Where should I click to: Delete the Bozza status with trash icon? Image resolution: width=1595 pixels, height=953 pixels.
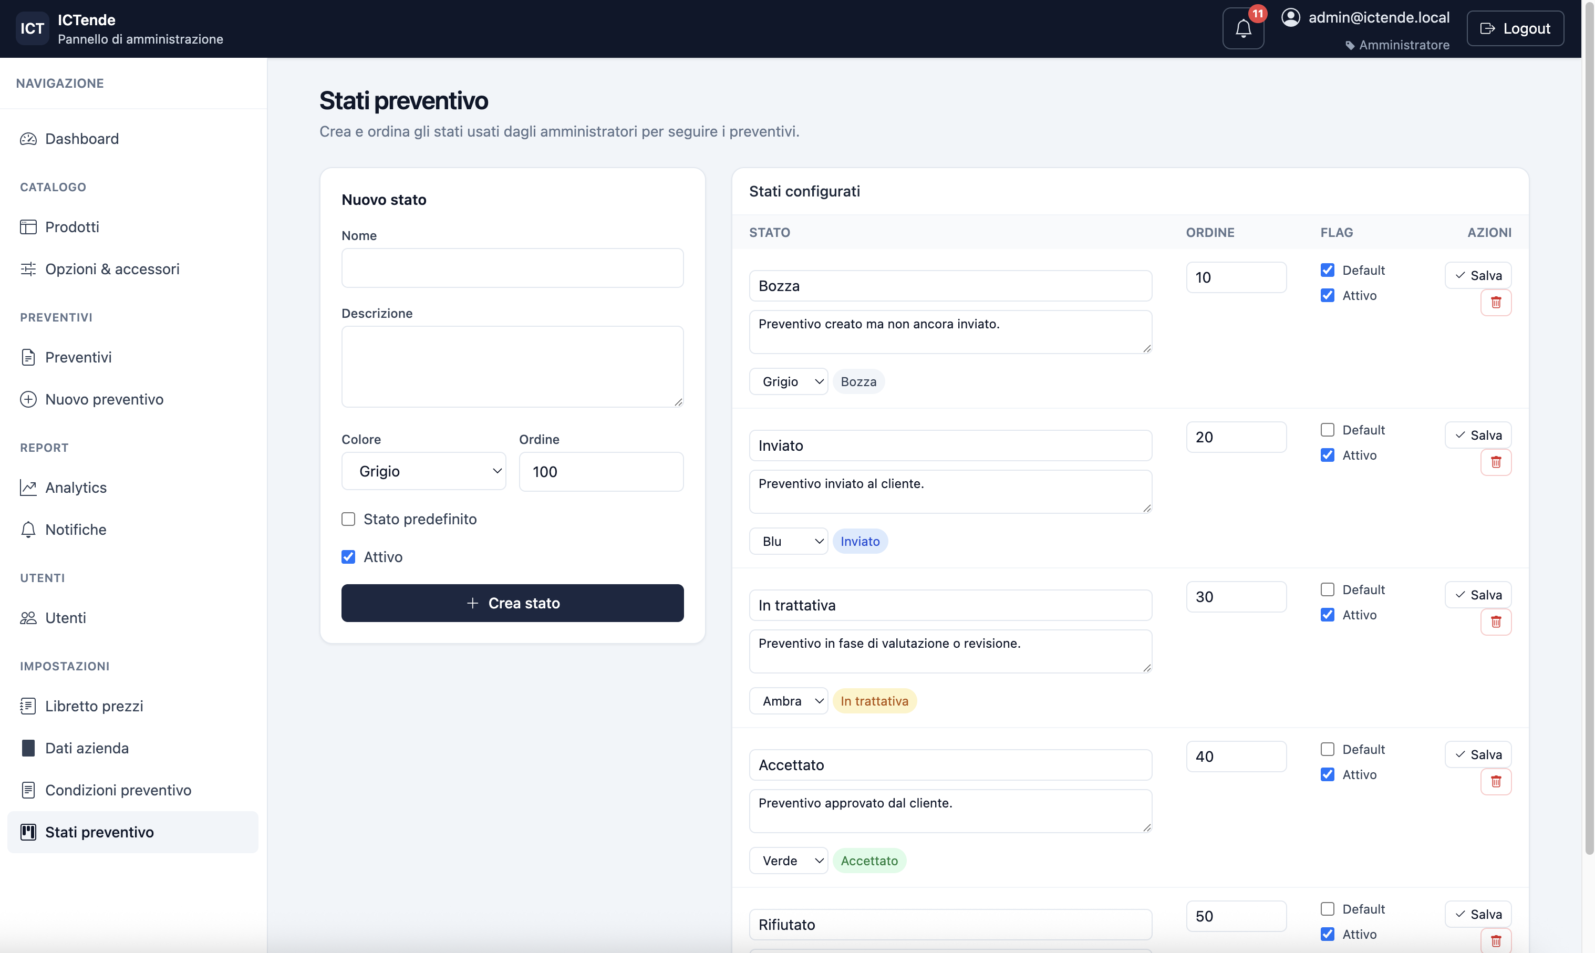1496,303
